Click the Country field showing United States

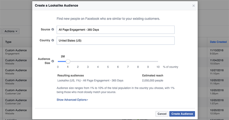[x=115, y=41]
